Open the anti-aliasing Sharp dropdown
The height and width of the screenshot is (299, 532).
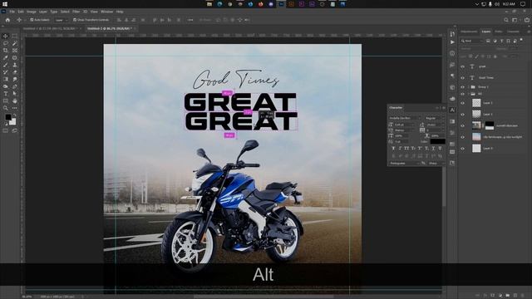[x=436, y=164]
